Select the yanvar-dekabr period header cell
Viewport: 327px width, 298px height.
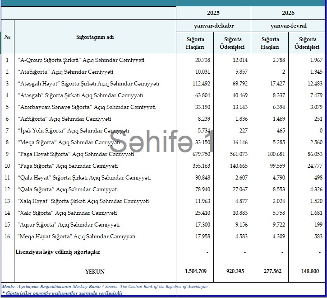(213, 26)
